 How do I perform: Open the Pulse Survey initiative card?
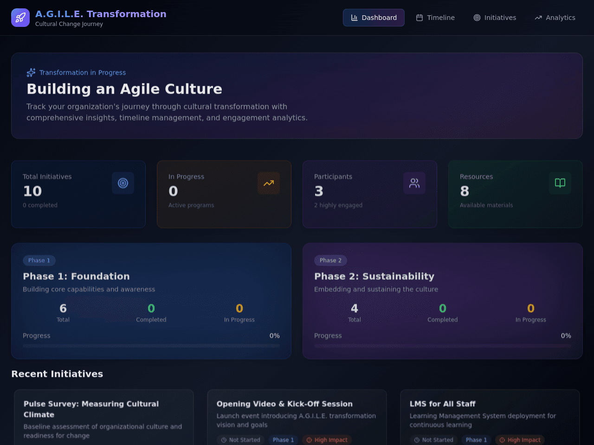point(103,417)
